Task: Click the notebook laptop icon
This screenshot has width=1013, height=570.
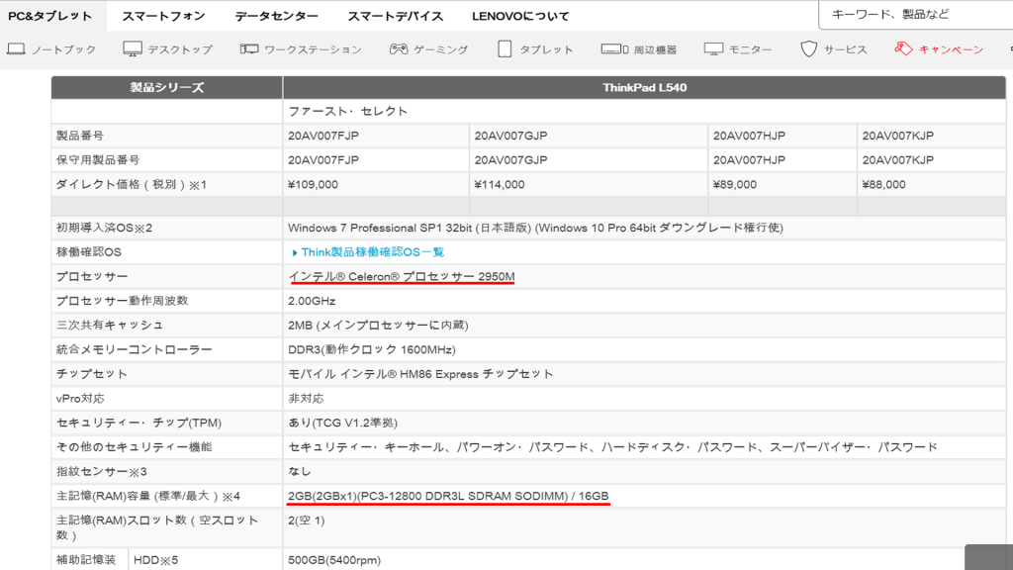Action: (16, 48)
